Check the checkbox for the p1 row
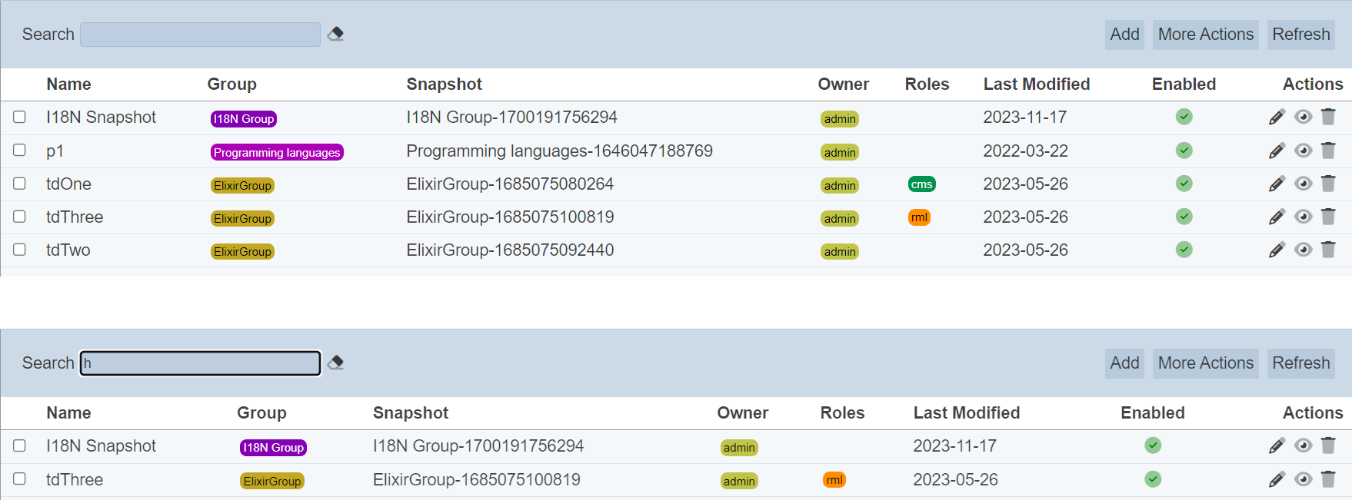This screenshot has width=1352, height=500. (x=19, y=151)
